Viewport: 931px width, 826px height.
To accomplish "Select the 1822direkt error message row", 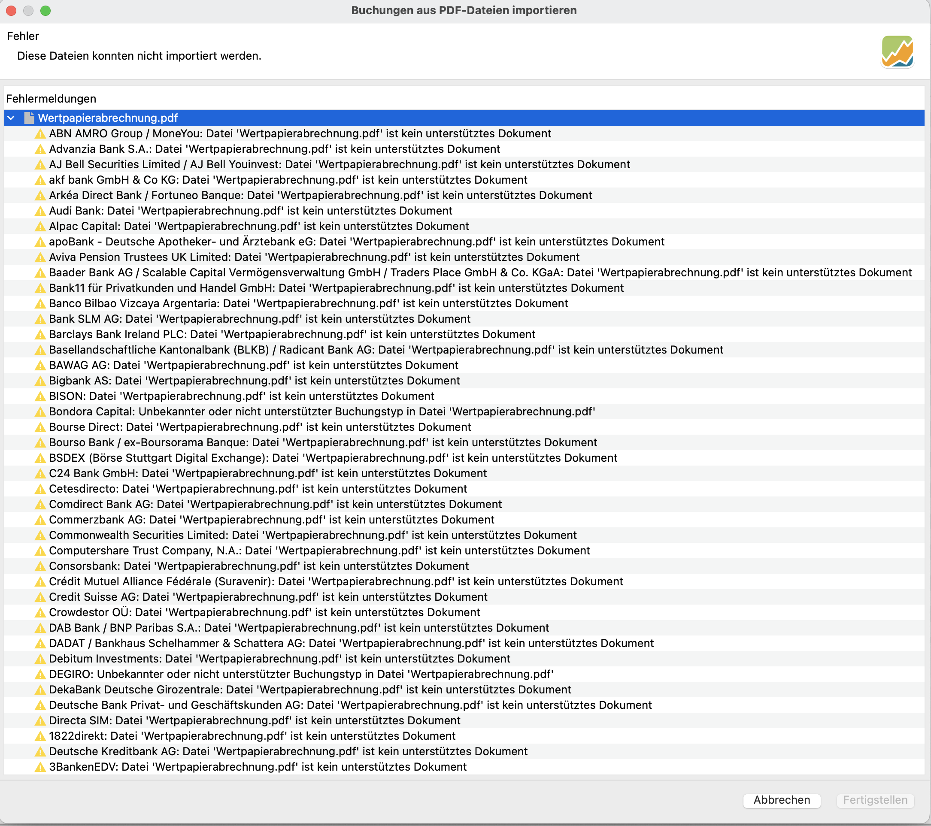I will pyautogui.click(x=252, y=736).
